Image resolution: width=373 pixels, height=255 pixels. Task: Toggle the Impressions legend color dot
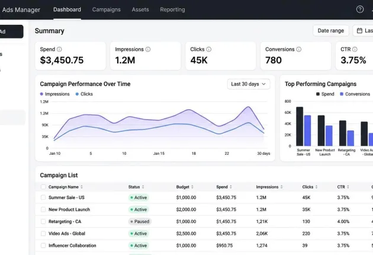[x=41, y=94]
